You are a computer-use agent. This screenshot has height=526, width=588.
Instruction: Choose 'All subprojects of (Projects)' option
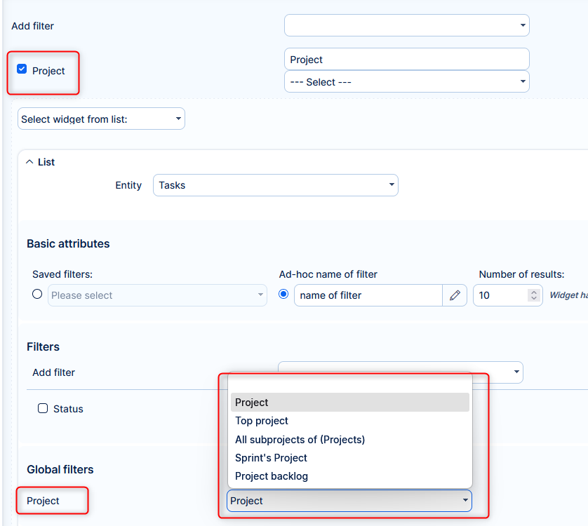click(300, 440)
